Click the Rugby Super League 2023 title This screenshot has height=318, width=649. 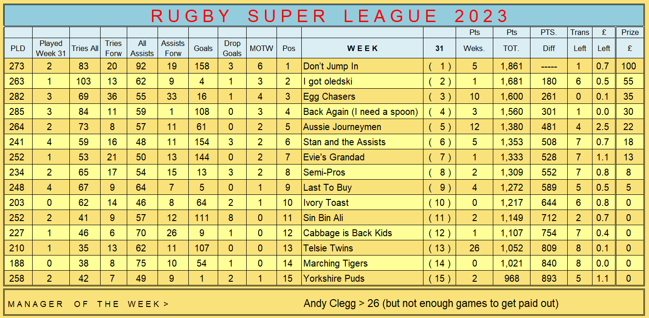tap(330, 16)
